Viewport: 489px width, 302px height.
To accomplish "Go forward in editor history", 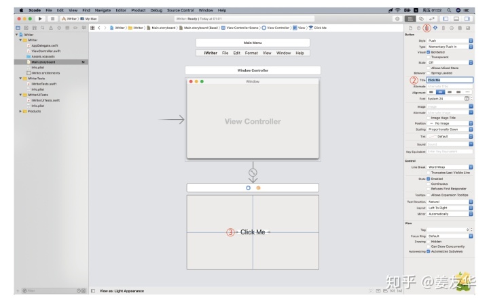I will coord(105,28).
